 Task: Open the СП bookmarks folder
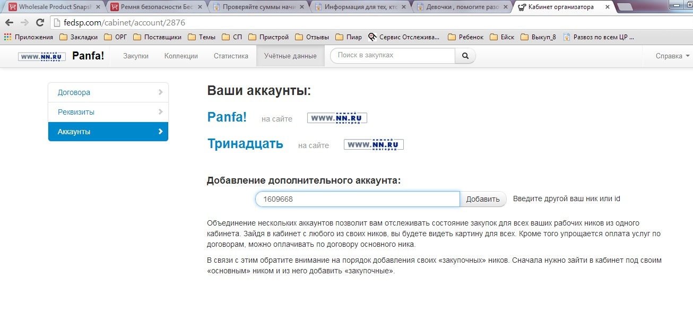(x=232, y=37)
